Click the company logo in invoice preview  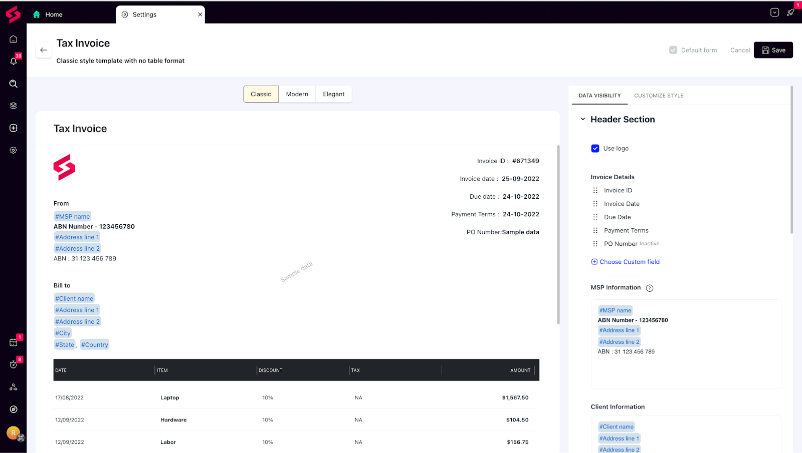tap(65, 167)
